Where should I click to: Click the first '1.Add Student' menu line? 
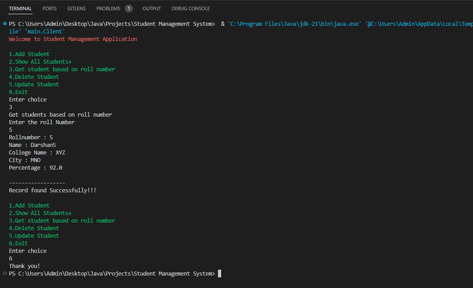click(29, 54)
